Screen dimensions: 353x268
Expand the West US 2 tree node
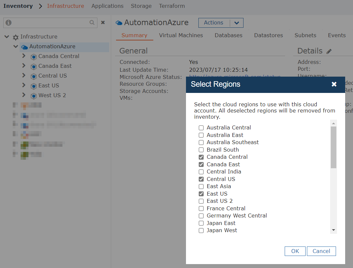click(x=24, y=95)
